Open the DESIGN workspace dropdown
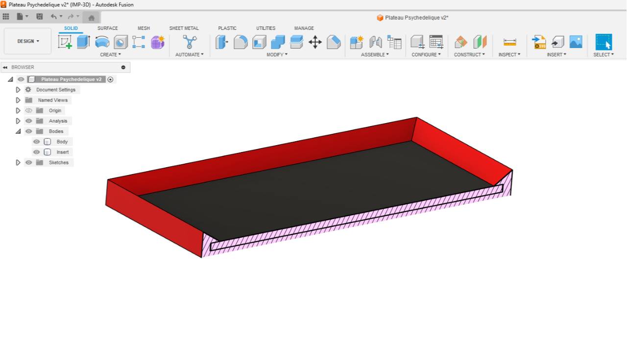Screen dimensions: 627x353 pos(28,41)
